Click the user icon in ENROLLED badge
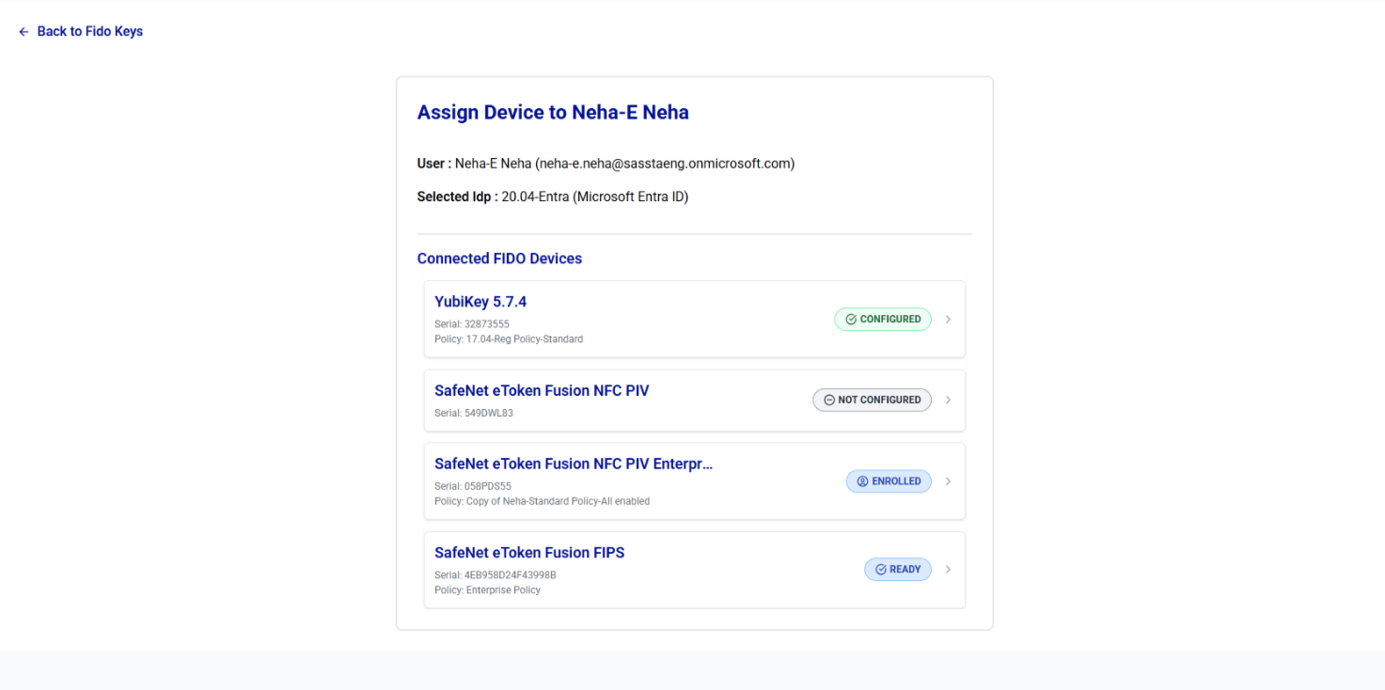This screenshot has height=690, width=1385. 862,481
